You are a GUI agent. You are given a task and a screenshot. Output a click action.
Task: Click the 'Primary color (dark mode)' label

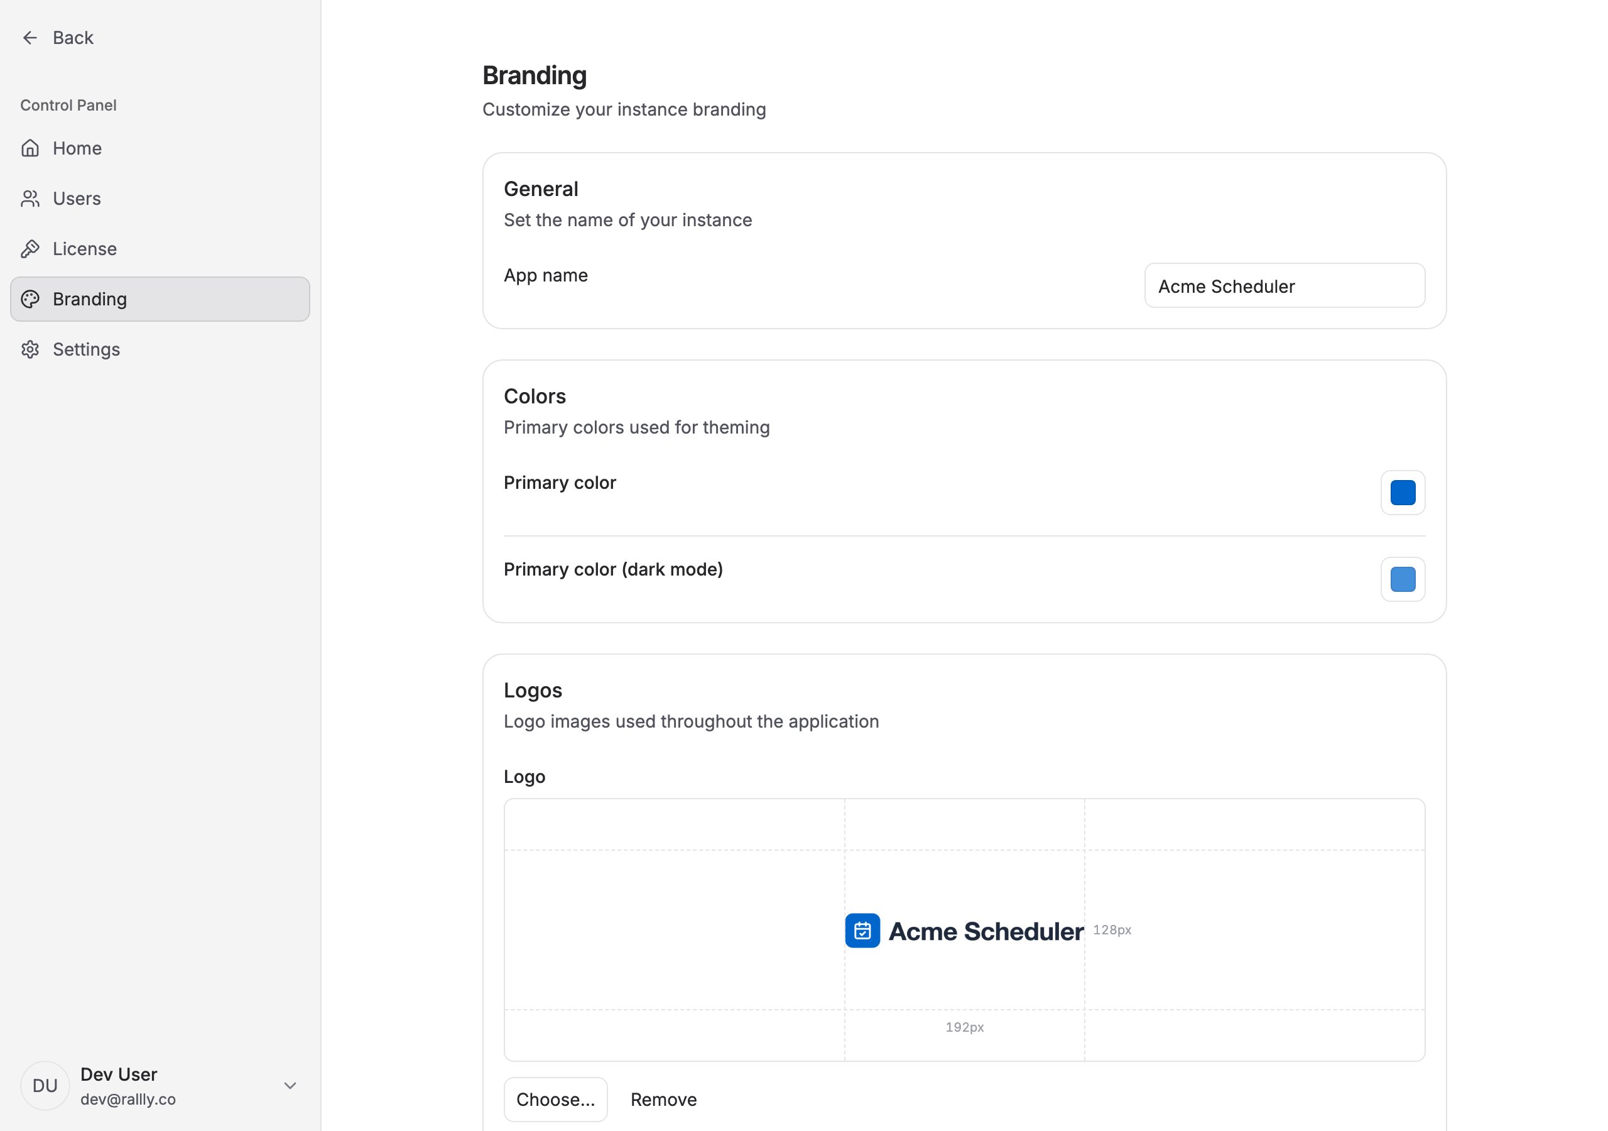(x=613, y=570)
